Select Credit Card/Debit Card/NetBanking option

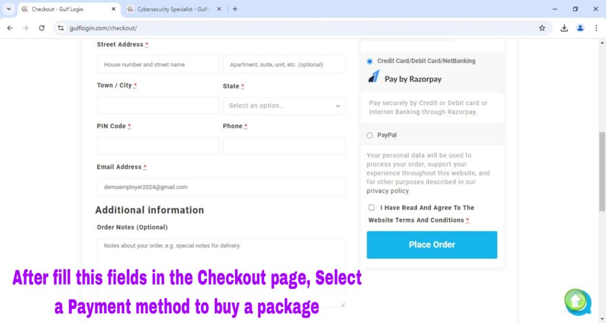370,61
